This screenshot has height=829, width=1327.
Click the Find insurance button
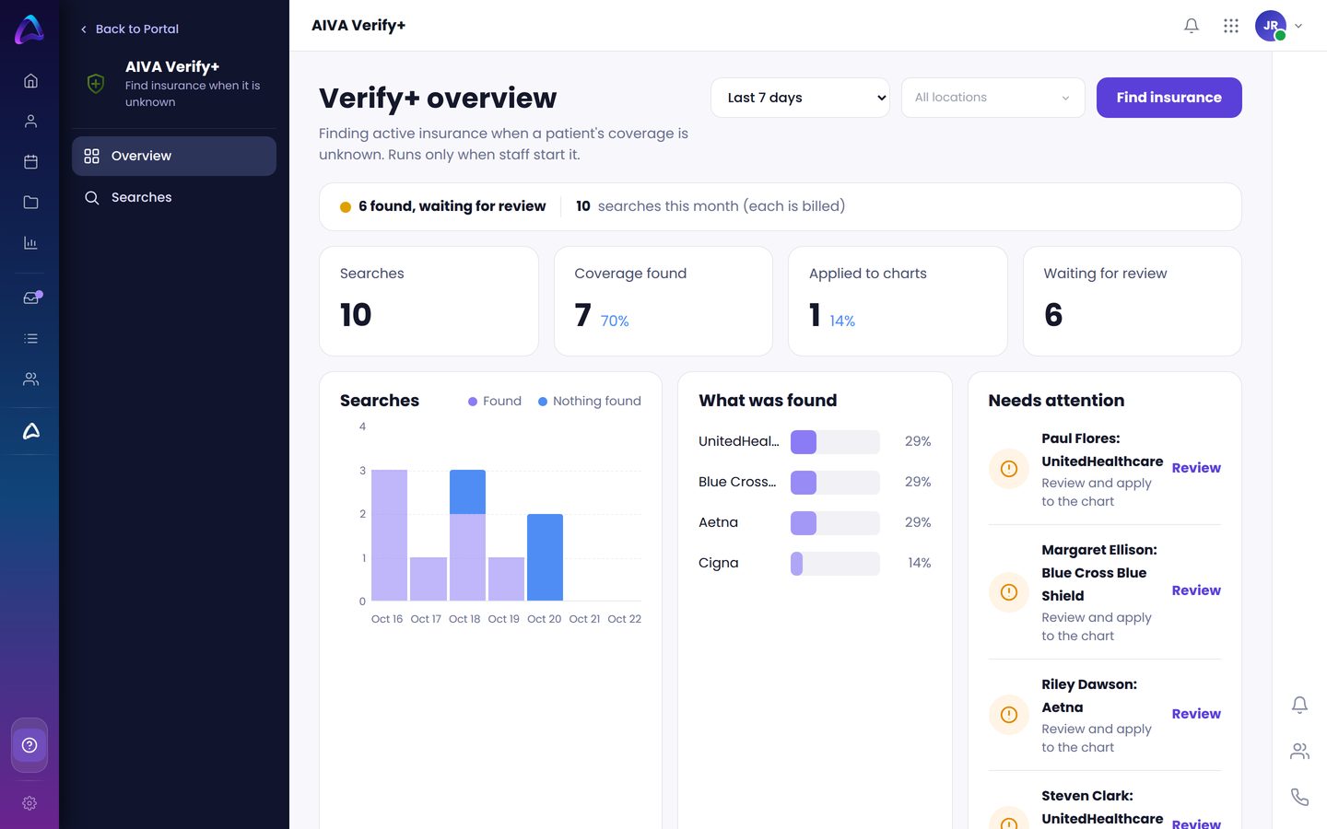[1168, 98]
